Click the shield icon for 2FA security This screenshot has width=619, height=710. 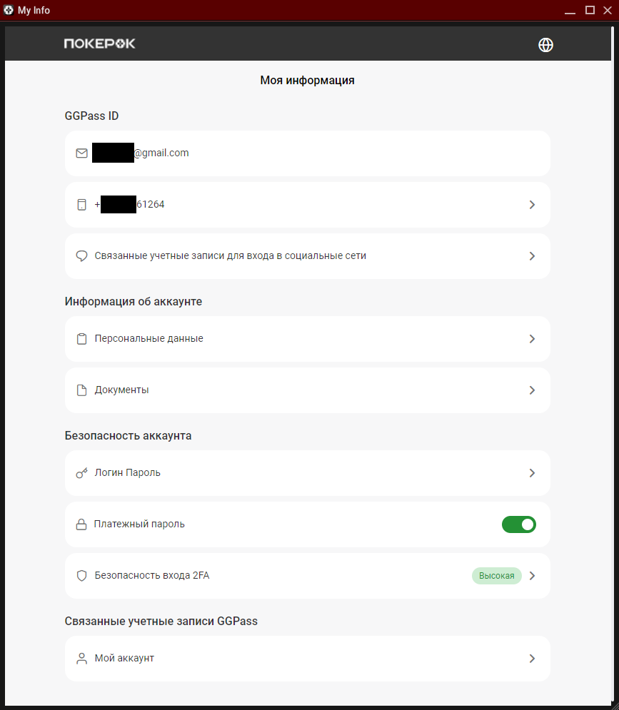(81, 575)
